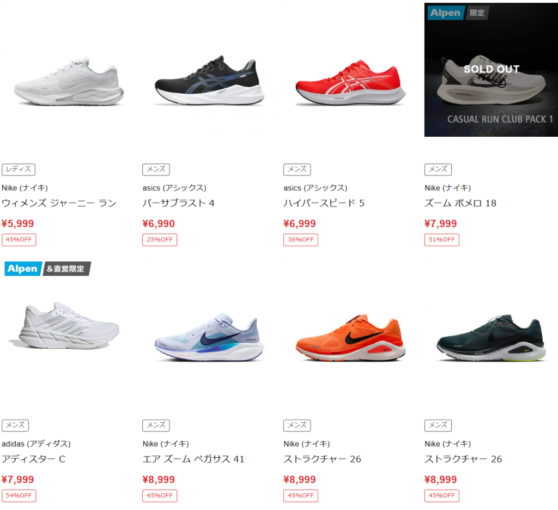Click the レディス tag label
558x510 pixels.
click(x=19, y=169)
